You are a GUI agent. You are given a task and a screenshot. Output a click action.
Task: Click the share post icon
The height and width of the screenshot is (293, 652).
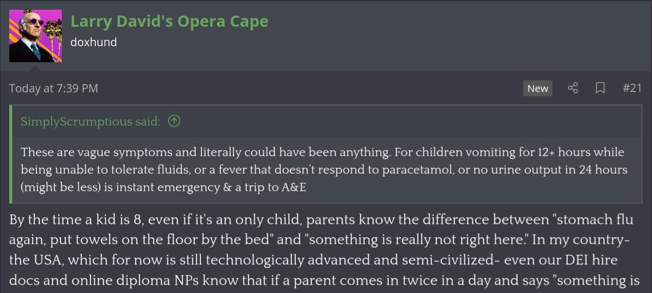click(x=573, y=88)
